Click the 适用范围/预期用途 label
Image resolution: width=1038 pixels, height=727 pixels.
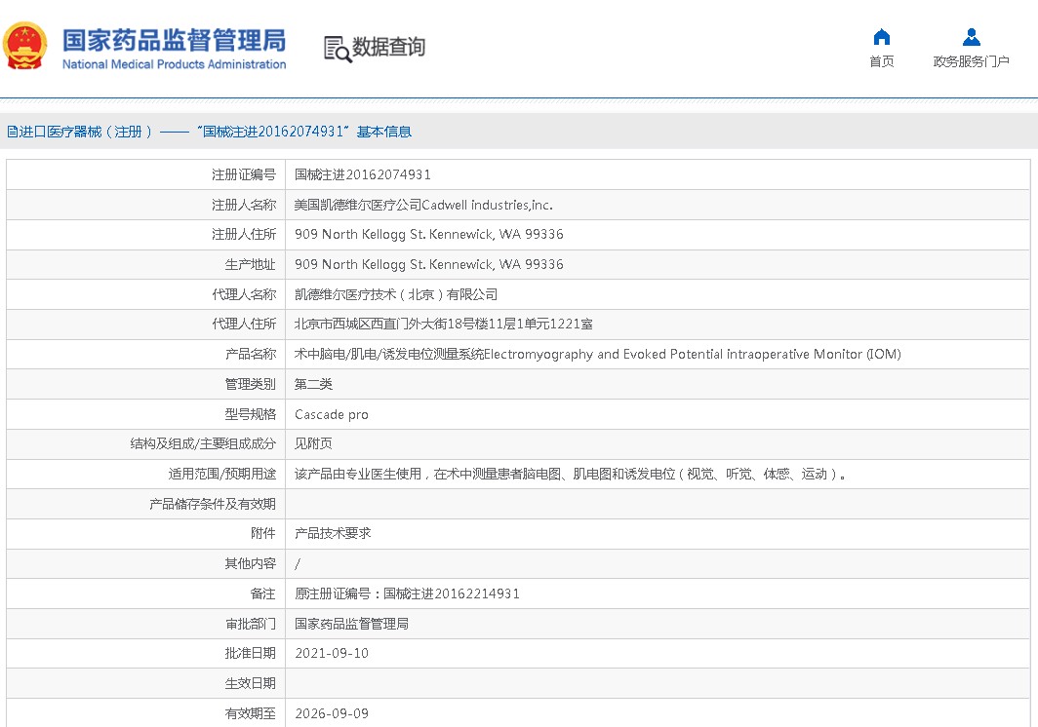point(221,474)
